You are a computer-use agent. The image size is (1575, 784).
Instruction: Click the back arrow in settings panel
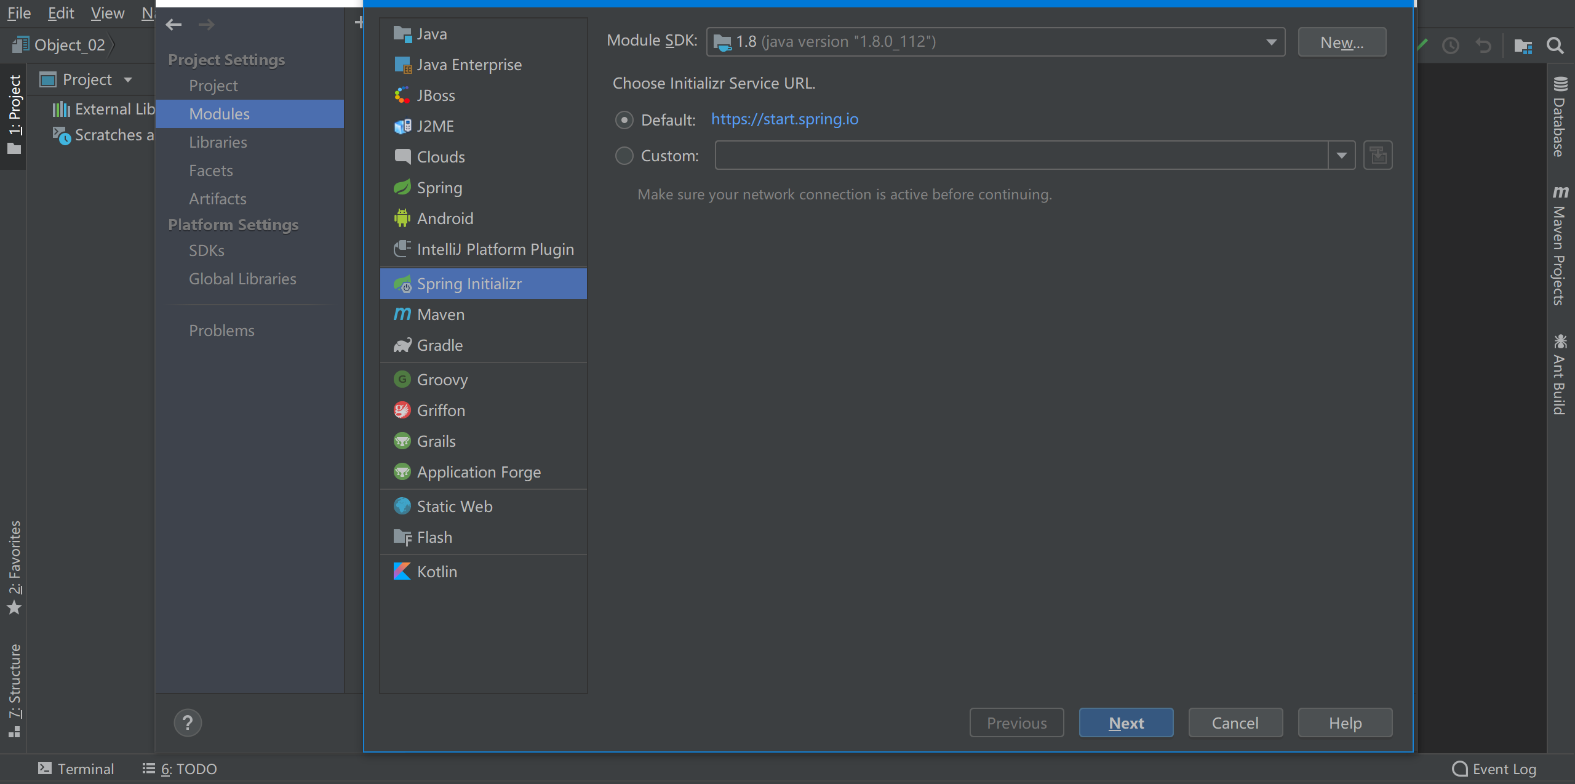(x=174, y=25)
